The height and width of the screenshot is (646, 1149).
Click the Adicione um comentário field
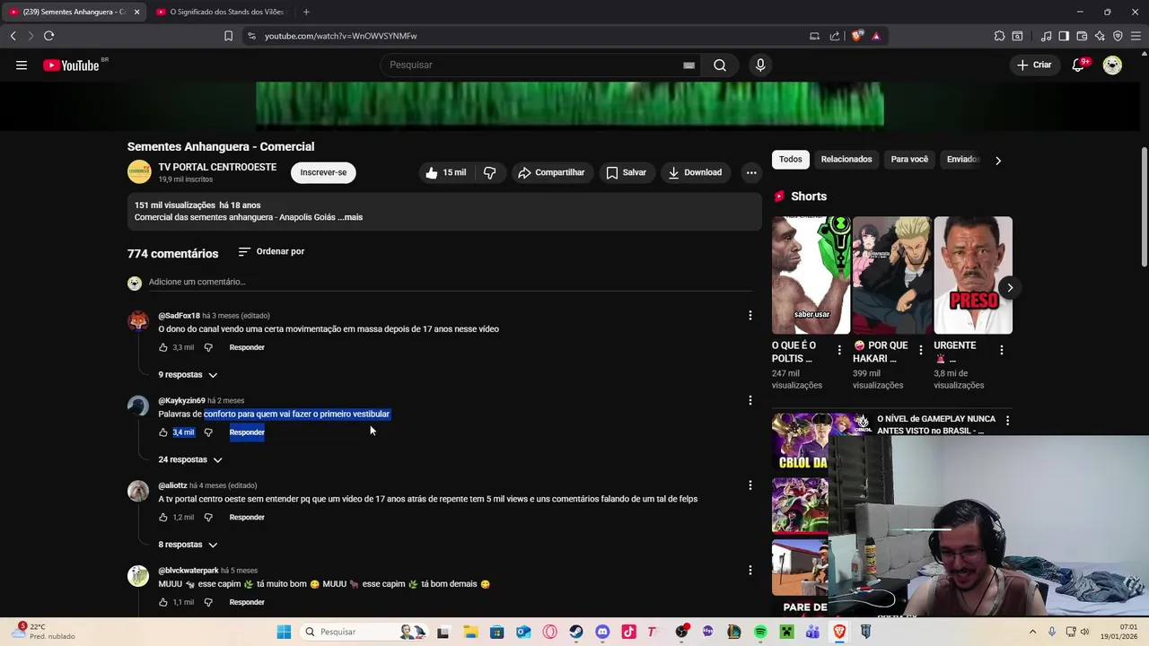451,282
